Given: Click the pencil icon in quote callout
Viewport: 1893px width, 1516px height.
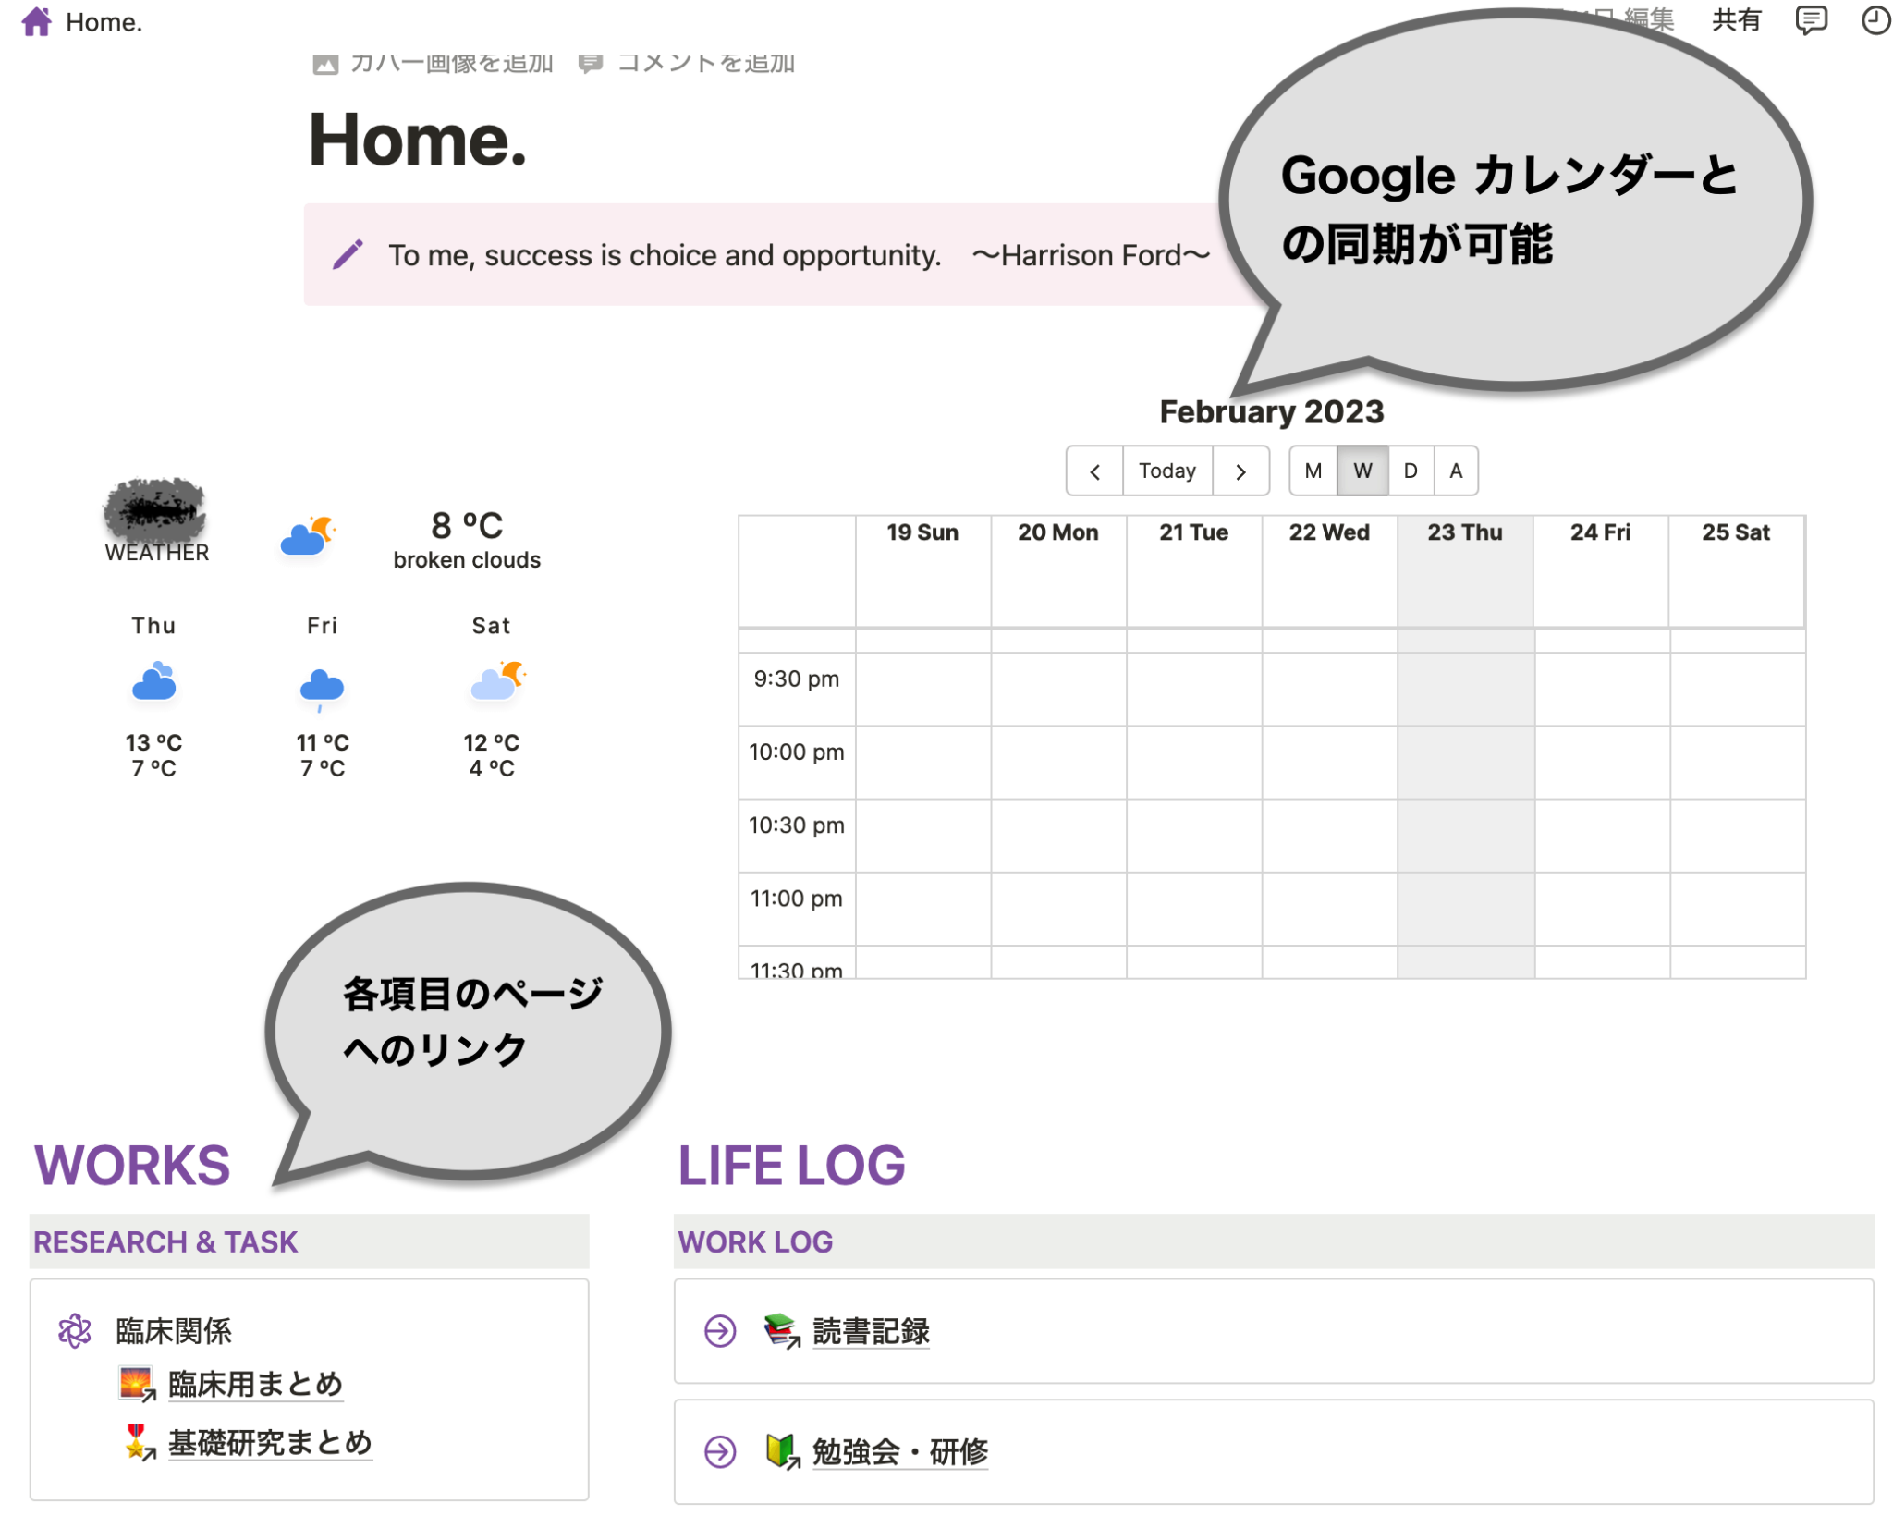Looking at the screenshot, I should click(x=348, y=254).
